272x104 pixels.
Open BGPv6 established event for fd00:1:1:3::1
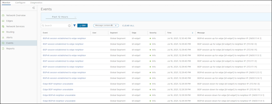[64, 55]
